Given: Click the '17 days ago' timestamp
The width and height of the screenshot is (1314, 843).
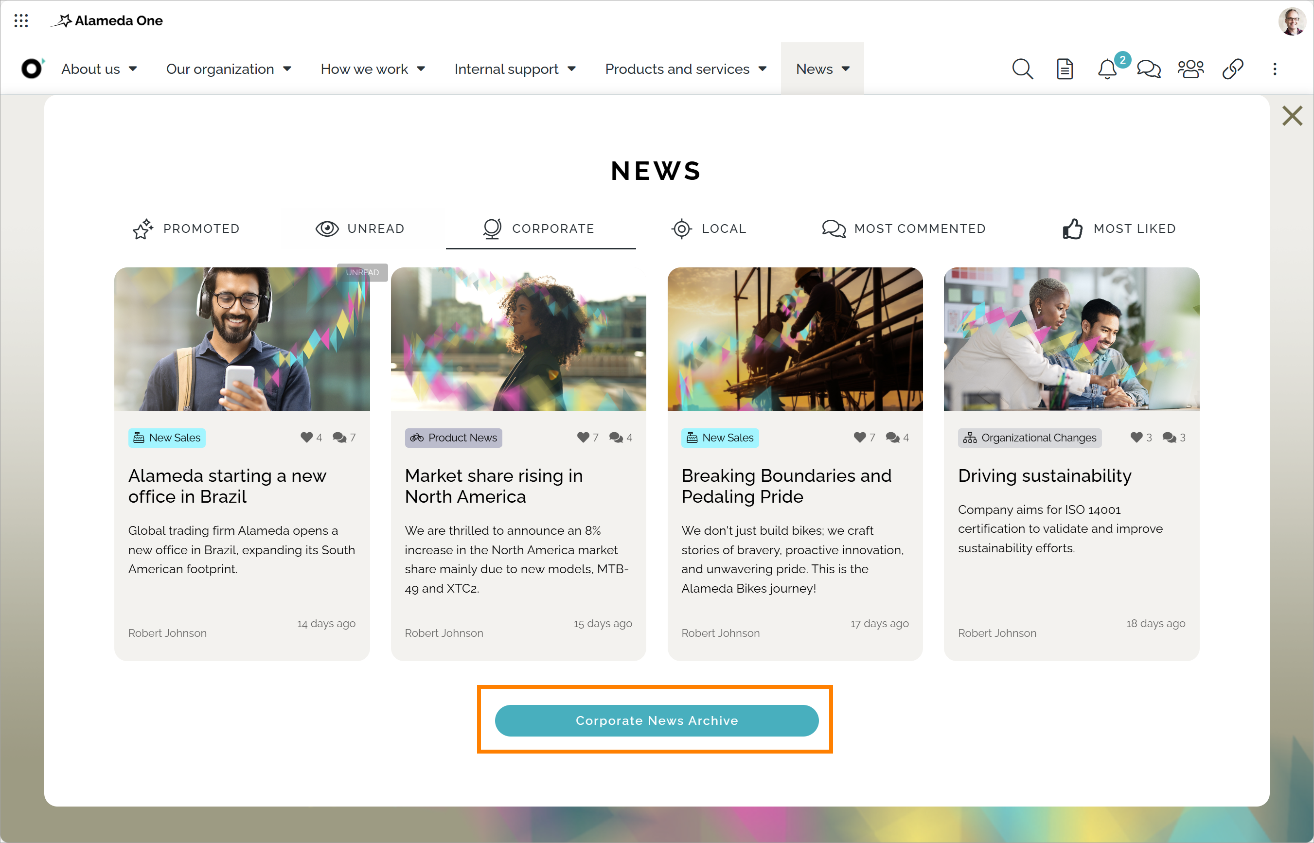Looking at the screenshot, I should click(879, 623).
